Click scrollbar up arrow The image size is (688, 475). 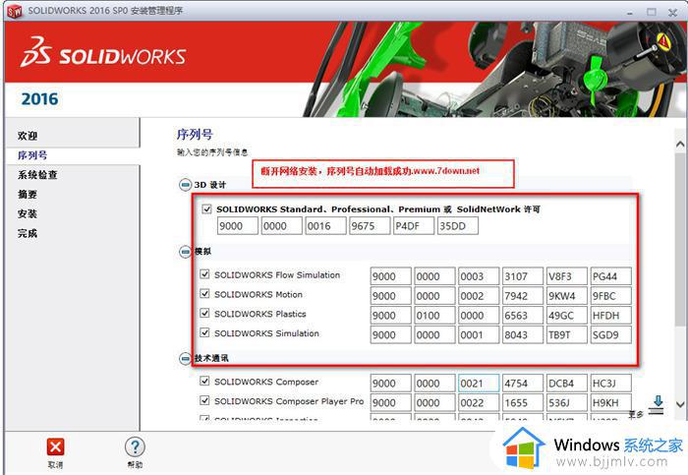pos(680,144)
